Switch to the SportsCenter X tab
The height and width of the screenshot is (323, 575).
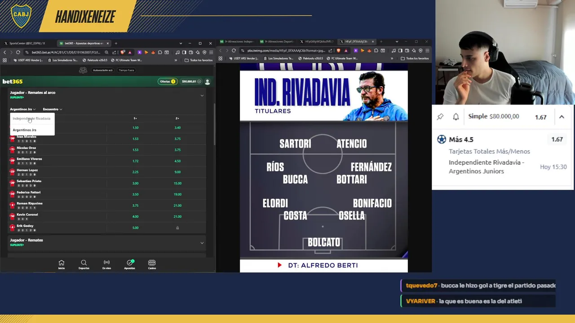[x=27, y=44]
